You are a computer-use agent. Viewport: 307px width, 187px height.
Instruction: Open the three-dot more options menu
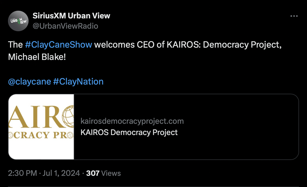coord(294,16)
